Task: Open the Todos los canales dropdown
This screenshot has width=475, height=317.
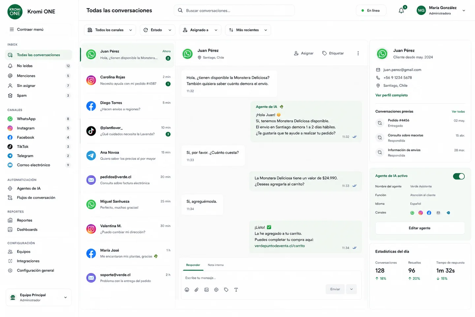Action: pos(110,30)
